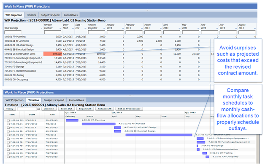This screenshot has height=166, width=265.
Task: Click the Set as Predecessor button
Action: (x=129, y=109)
